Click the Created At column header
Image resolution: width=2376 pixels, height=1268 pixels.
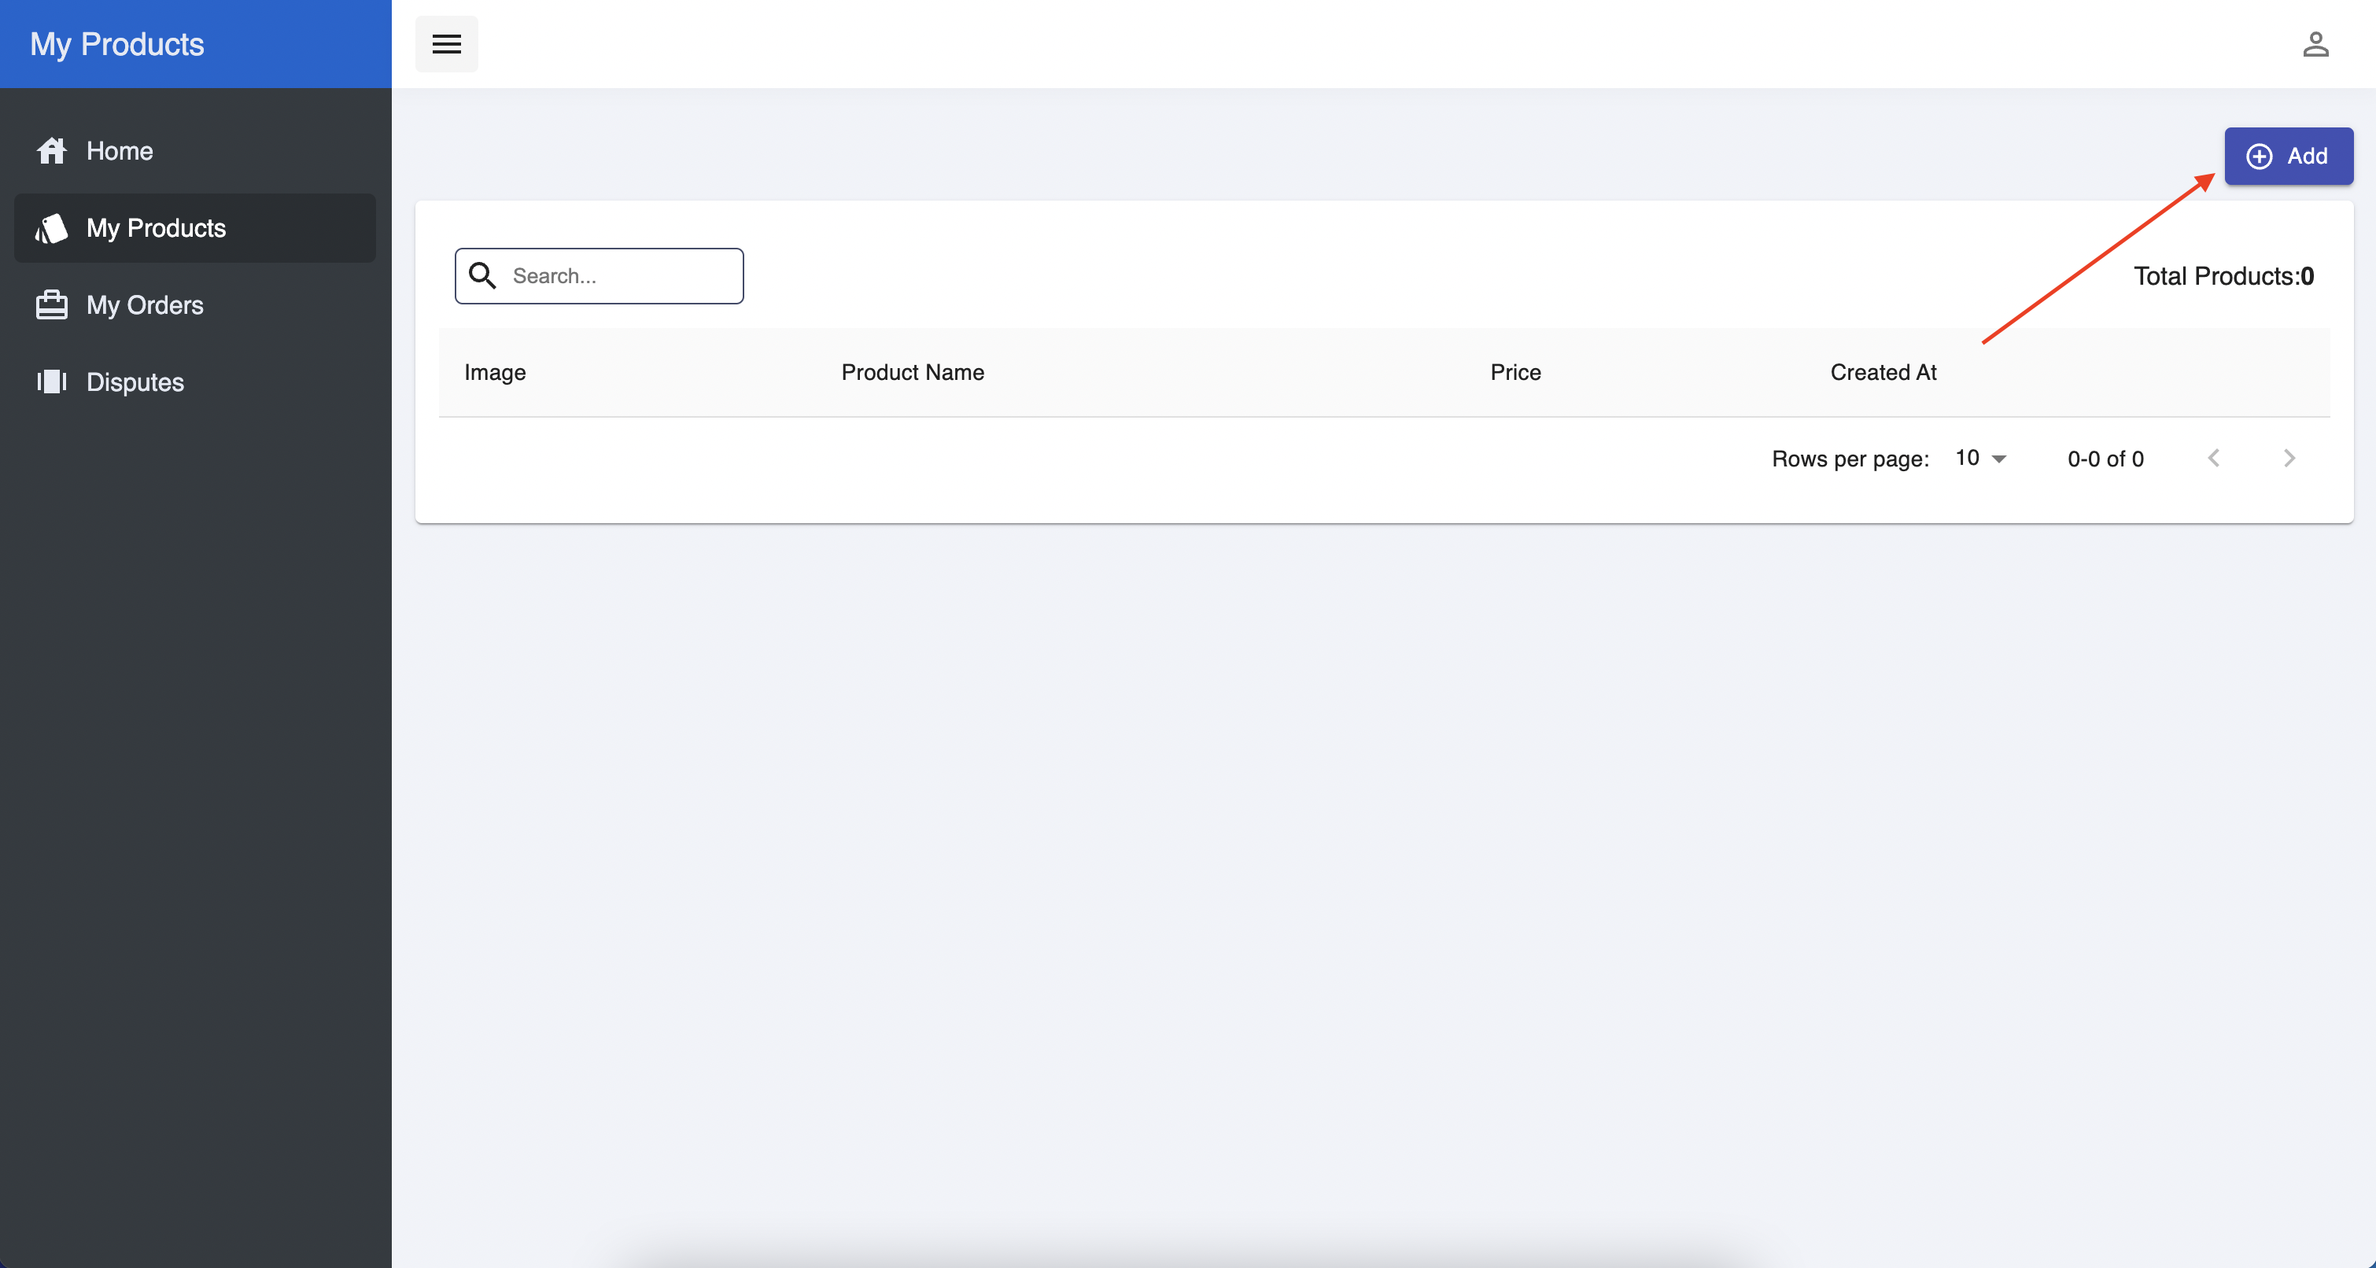tap(1883, 373)
